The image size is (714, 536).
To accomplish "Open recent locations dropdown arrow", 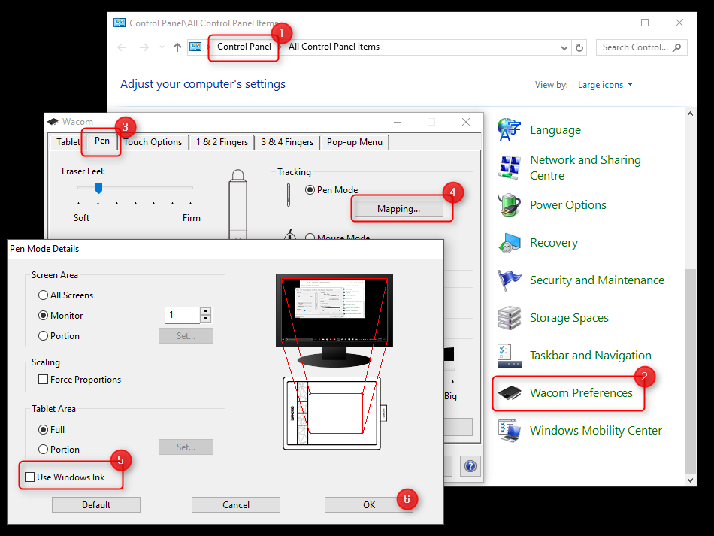I will point(162,47).
